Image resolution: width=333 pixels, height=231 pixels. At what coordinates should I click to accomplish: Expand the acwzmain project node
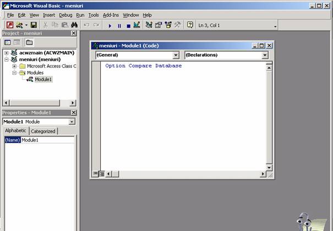(x=6, y=53)
